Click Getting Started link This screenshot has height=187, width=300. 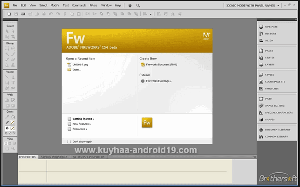[83, 119]
